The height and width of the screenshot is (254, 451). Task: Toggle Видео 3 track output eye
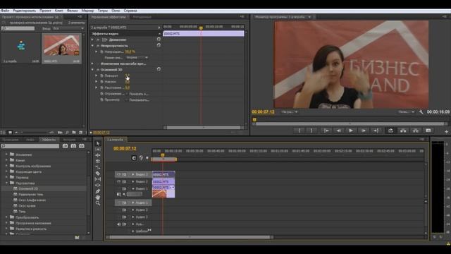[x=118, y=174]
